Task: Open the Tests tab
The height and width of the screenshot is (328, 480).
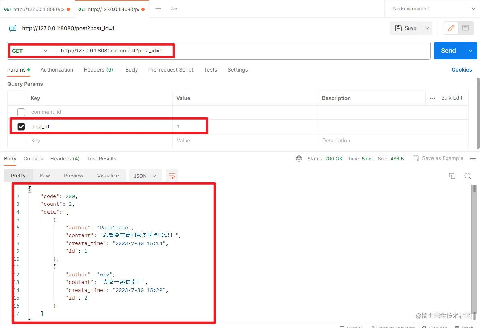Action: click(x=211, y=70)
